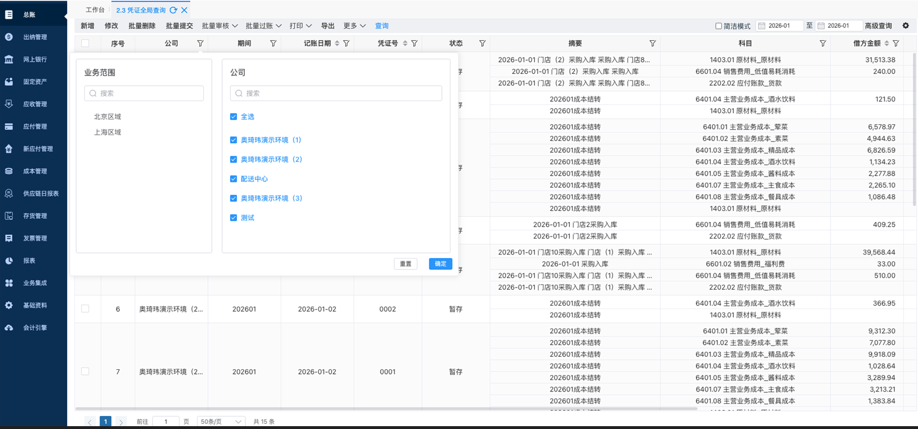The image size is (918, 429).
Task: Toggle the 全选 checkbox in the company filter
Action: click(x=233, y=116)
